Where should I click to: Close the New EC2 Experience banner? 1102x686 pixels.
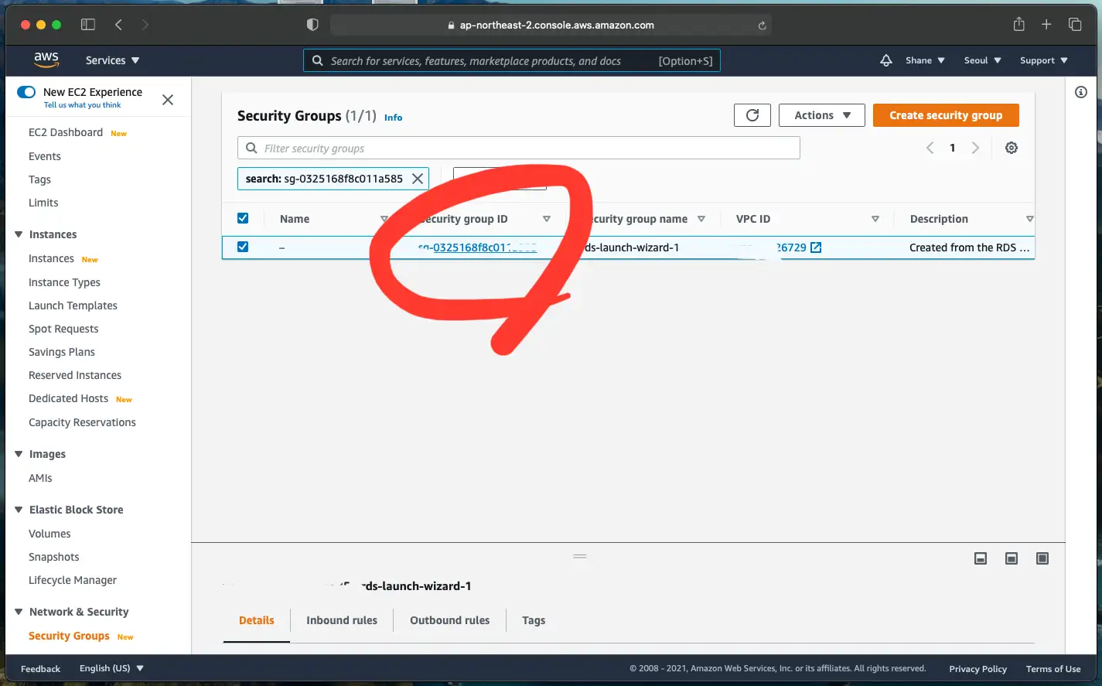(x=168, y=100)
